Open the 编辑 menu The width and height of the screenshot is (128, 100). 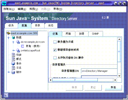22,9
